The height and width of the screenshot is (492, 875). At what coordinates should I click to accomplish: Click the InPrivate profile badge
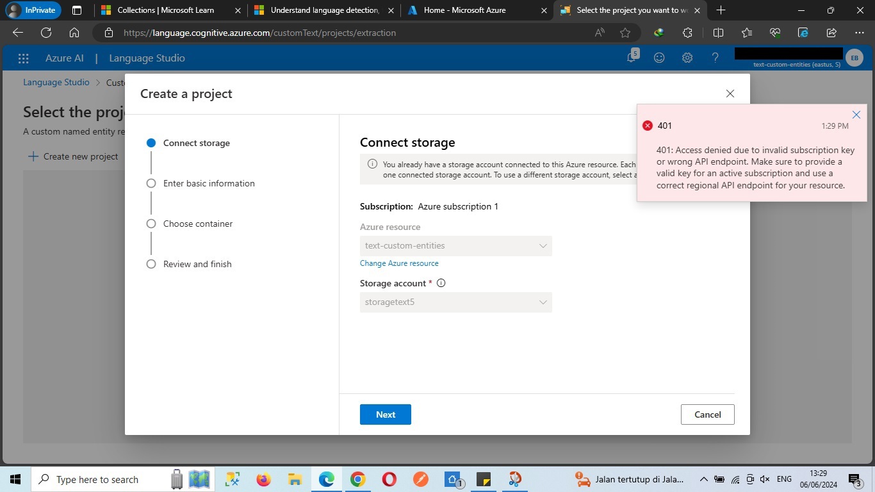[x=33, y=10]
